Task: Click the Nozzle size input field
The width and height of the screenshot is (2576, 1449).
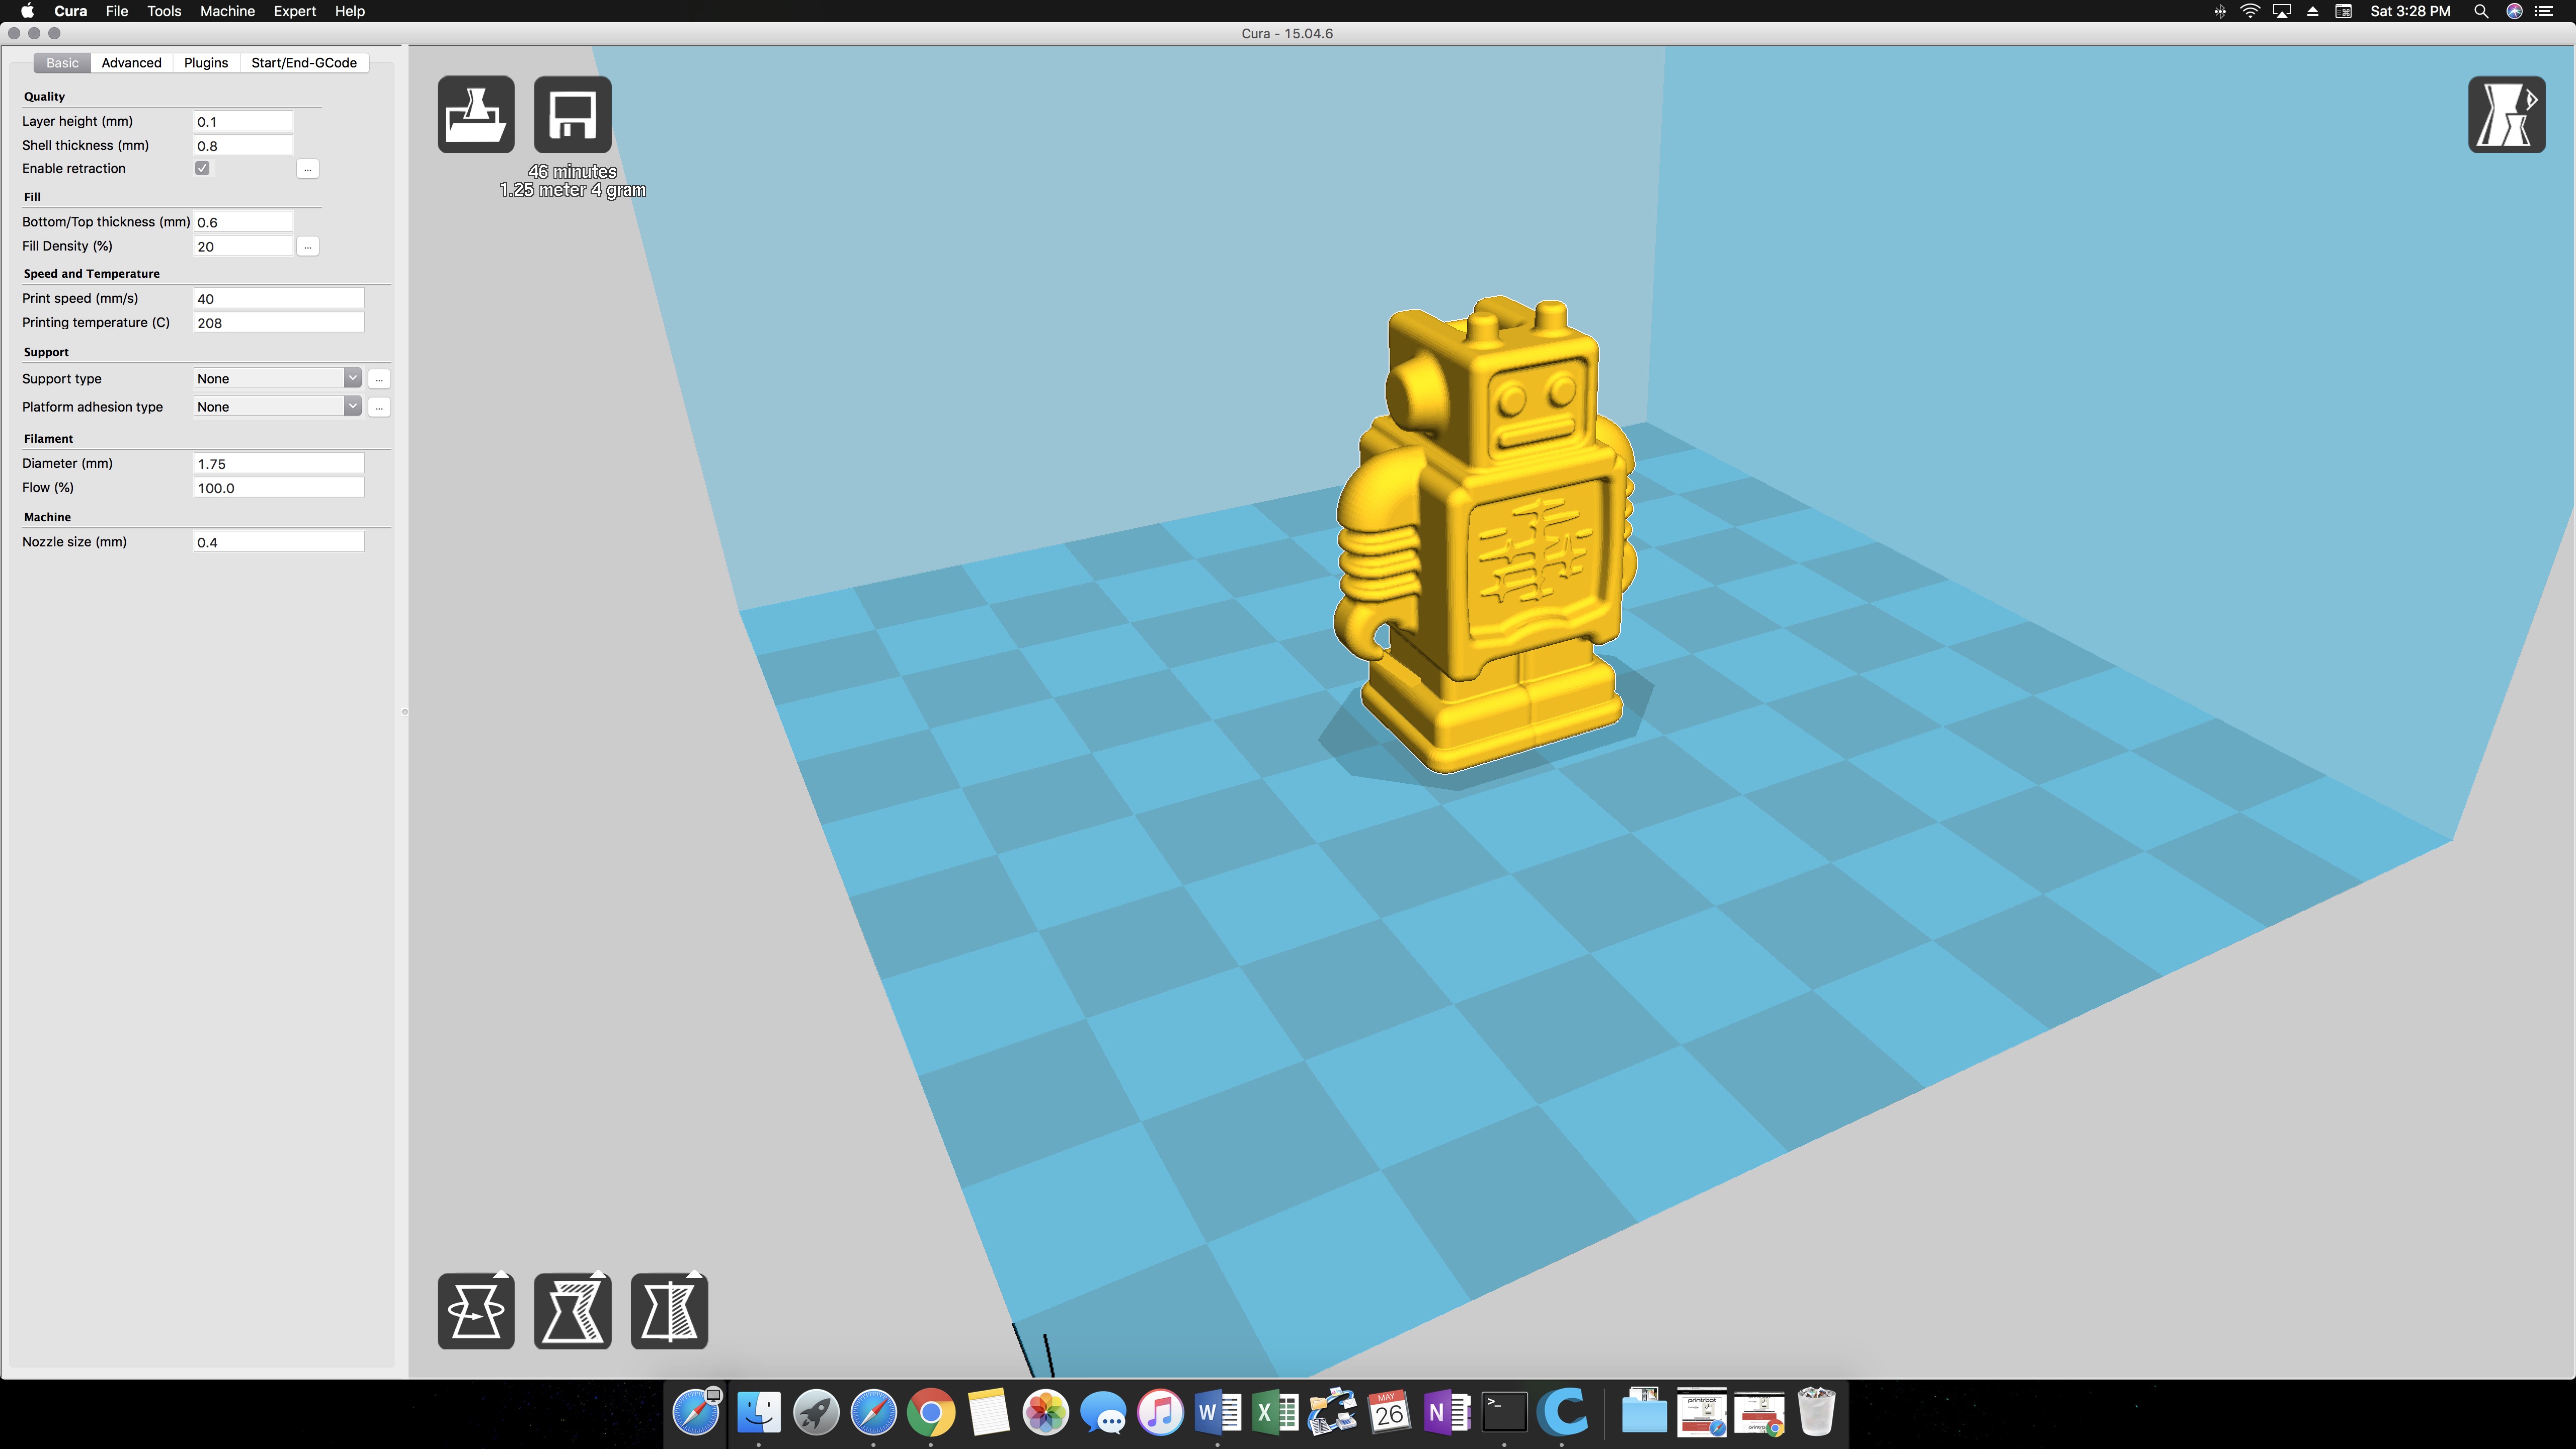Action: point(279,541)
